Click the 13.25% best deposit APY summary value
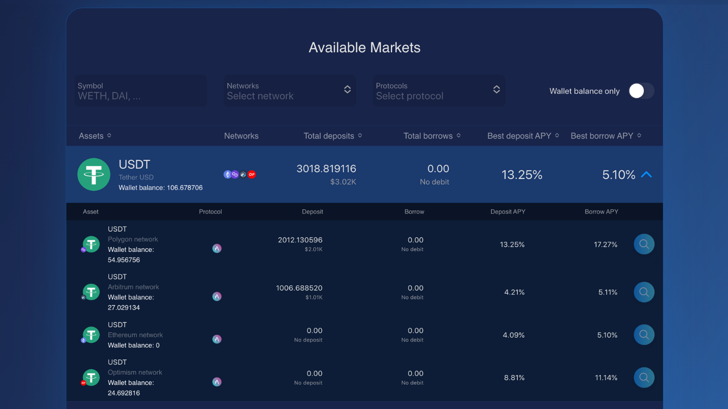The height and width of the screenshot is (409, 728). pyautogui.click(x=522, y=175)
